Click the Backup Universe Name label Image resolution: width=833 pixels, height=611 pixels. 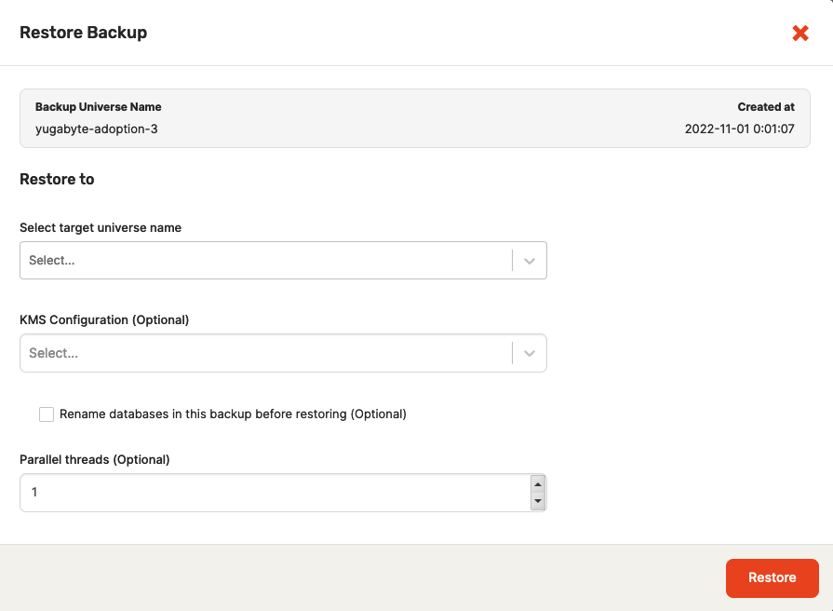(99, 107)
